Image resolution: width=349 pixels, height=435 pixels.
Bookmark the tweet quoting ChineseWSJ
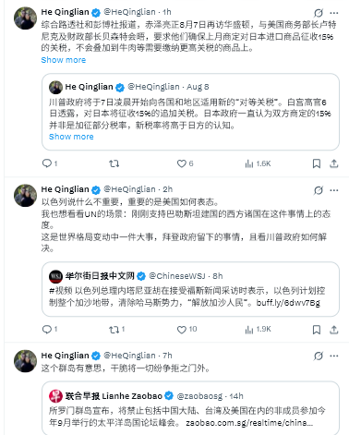[317, 330]
